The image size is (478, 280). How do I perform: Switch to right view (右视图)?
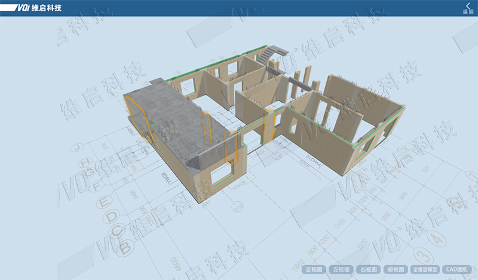[369, 270]
